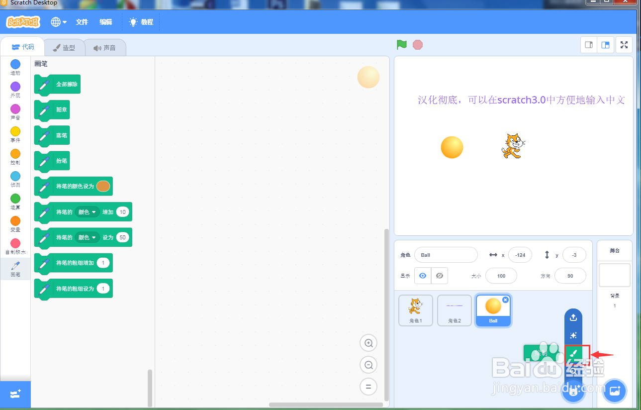
Task: Click the choose a backdrop image icon
Action: click(615, 391)
